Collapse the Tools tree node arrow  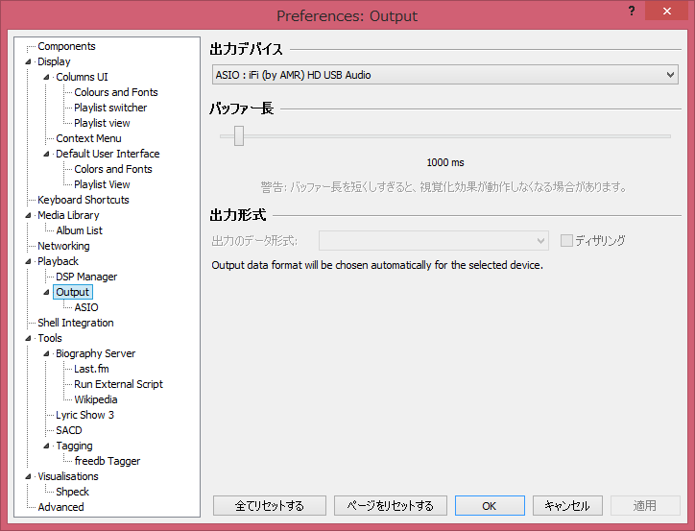pos(29,339)
